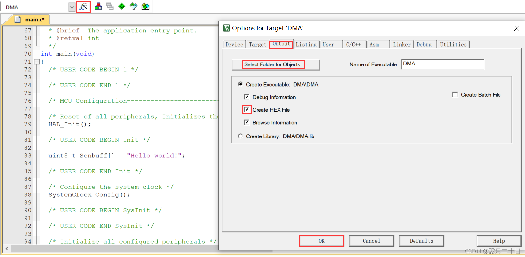
Task: Toggle the Debug Information checkbox
Action: click(x=246, y=97)
